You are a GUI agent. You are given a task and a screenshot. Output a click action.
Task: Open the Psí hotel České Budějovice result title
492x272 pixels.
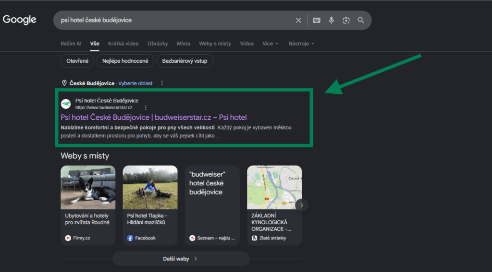click(x=154, y=117)
